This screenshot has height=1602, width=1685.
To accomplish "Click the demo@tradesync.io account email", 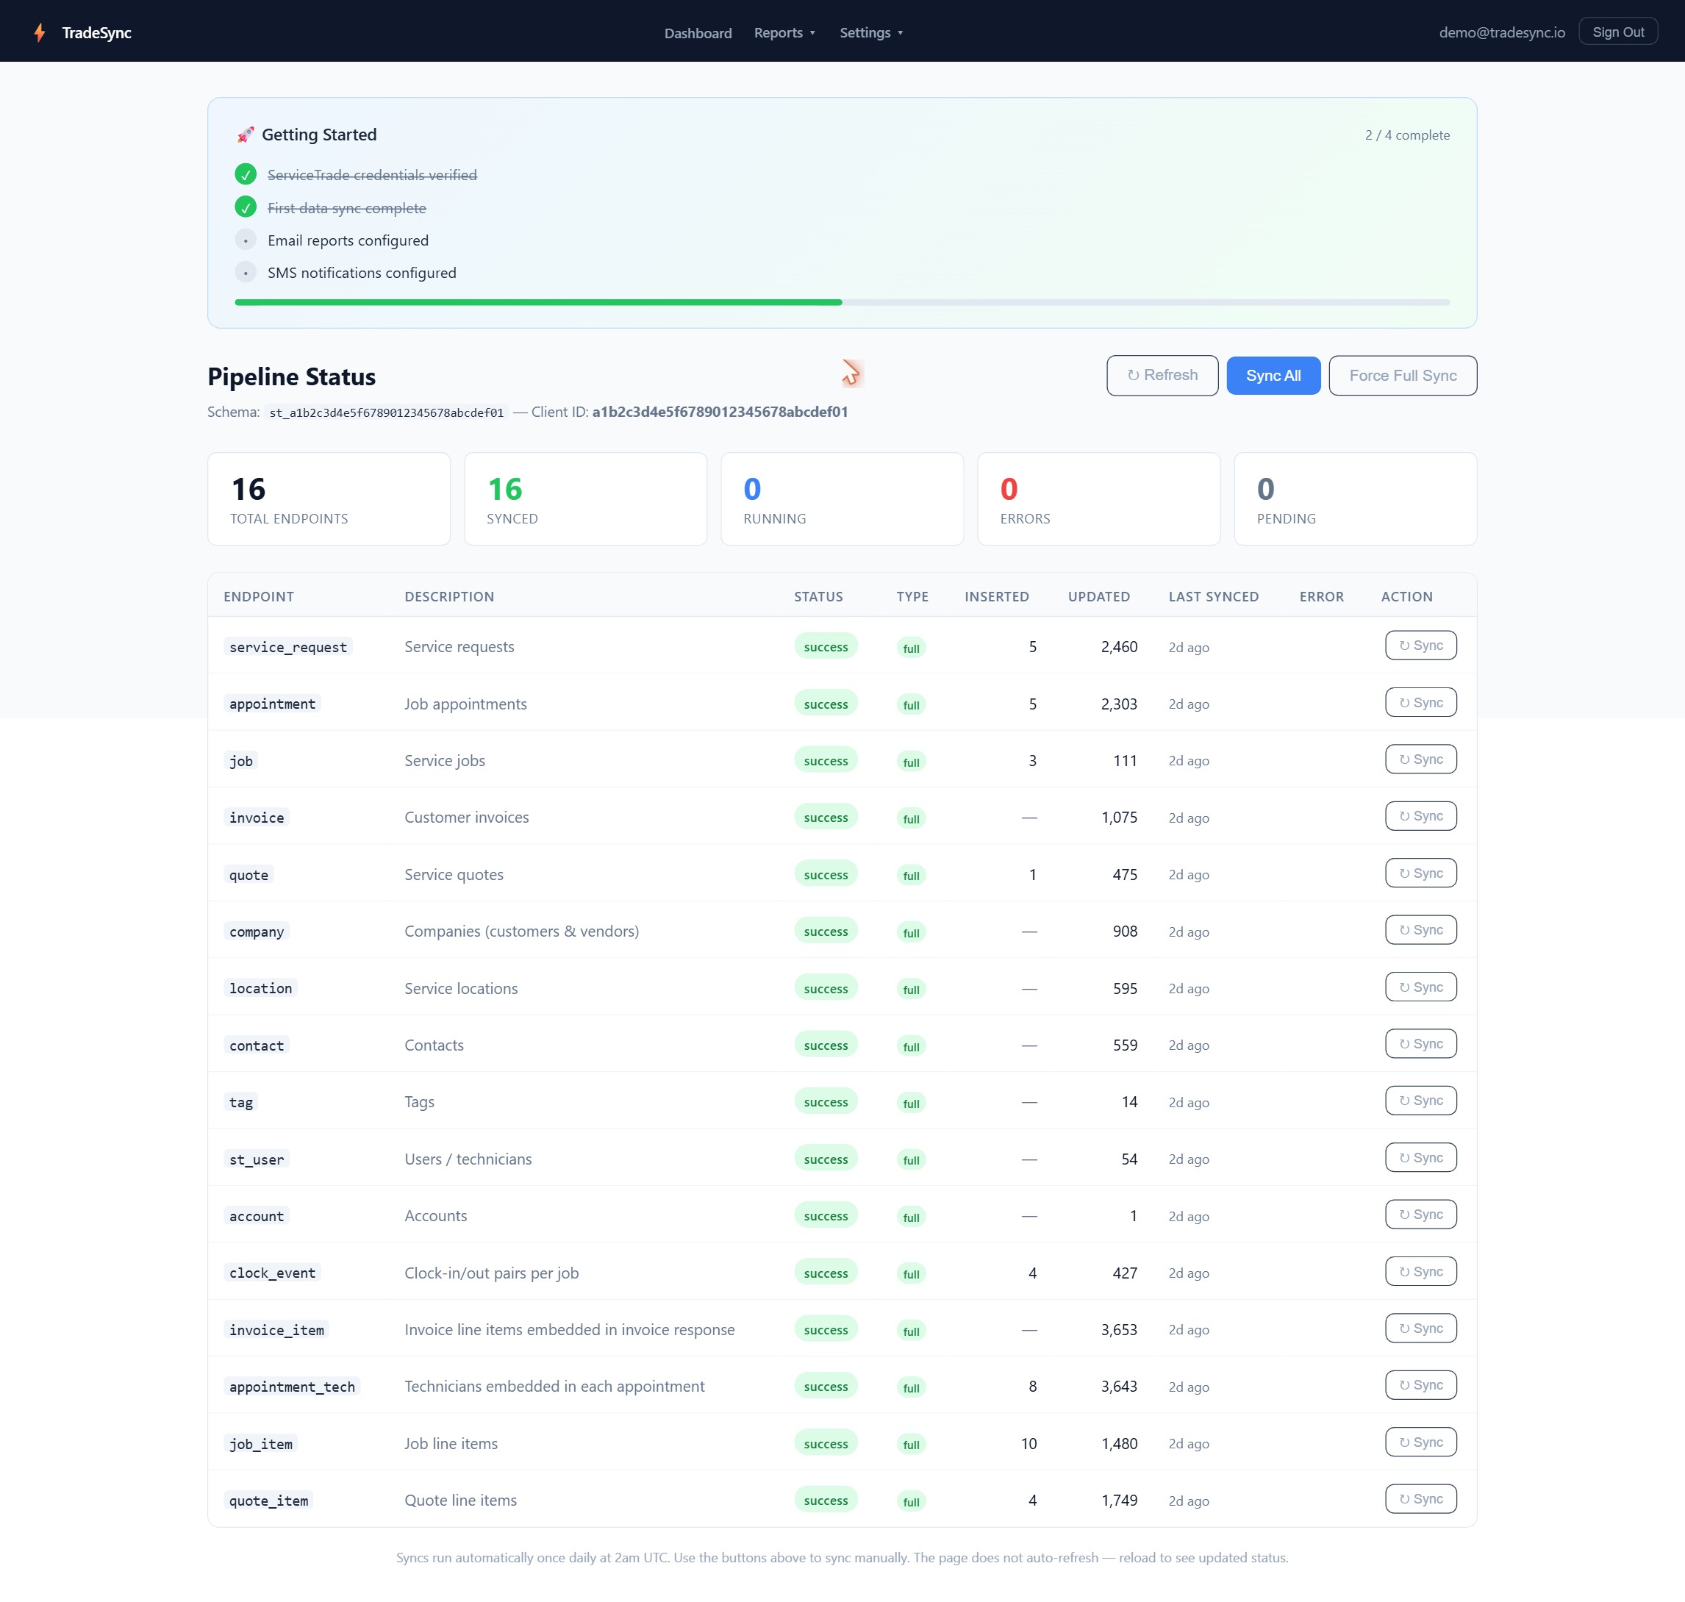I will pos(1501,32).
